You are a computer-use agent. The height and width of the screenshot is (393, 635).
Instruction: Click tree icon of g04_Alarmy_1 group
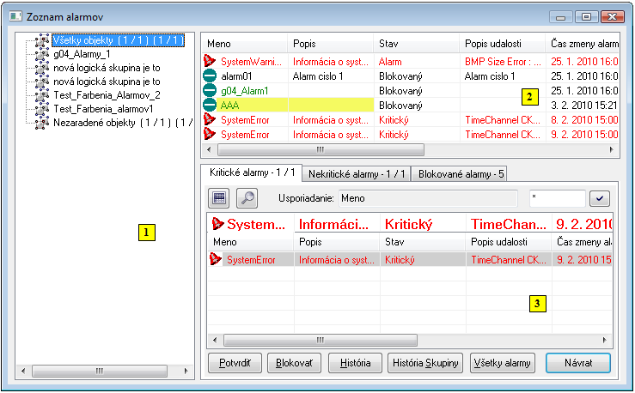pos(41,53)
